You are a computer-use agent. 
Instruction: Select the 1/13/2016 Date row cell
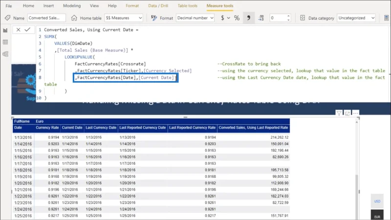pos(23,137)
